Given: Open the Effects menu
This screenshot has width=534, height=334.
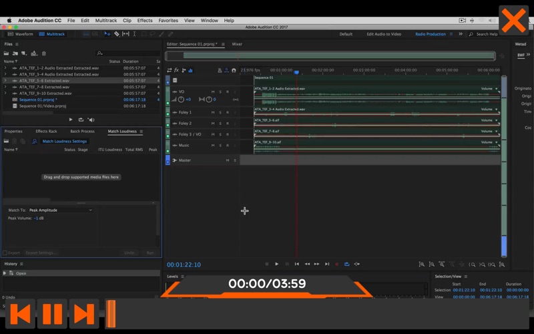Looking at the screenshot, I should tap(145, 21).
